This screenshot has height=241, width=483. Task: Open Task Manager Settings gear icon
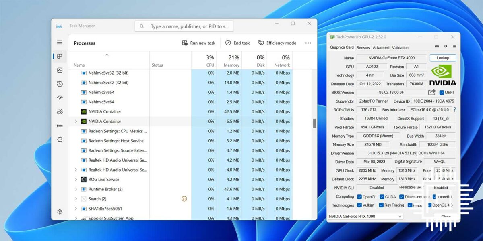click(60, 212)
